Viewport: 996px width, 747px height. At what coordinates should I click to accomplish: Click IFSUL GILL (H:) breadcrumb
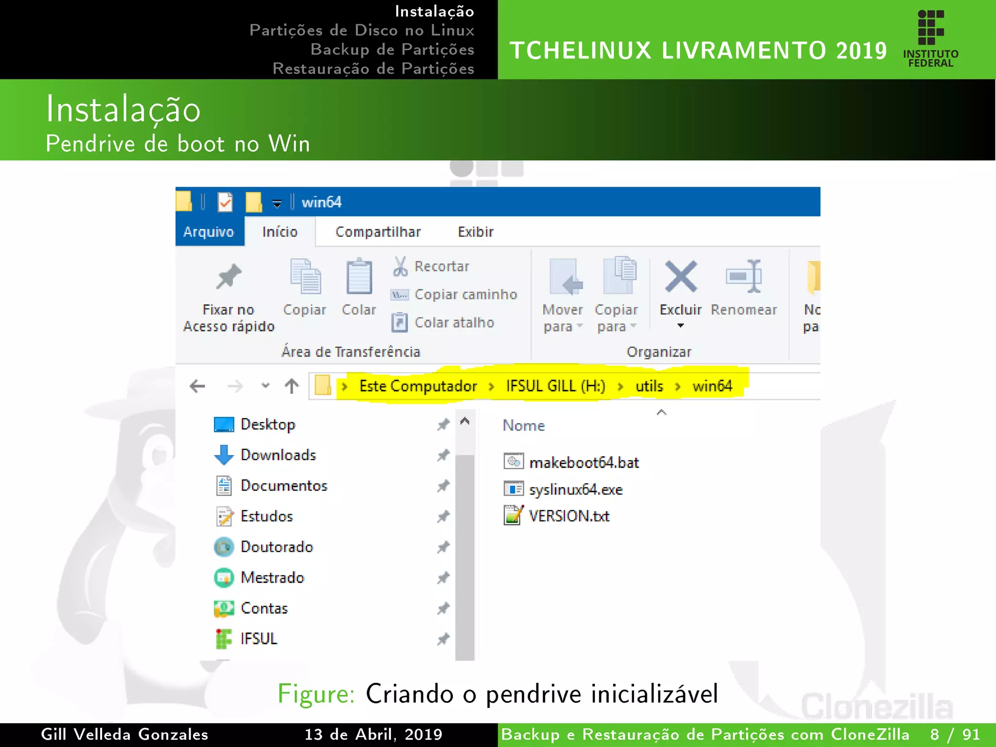tap(556, 386)
